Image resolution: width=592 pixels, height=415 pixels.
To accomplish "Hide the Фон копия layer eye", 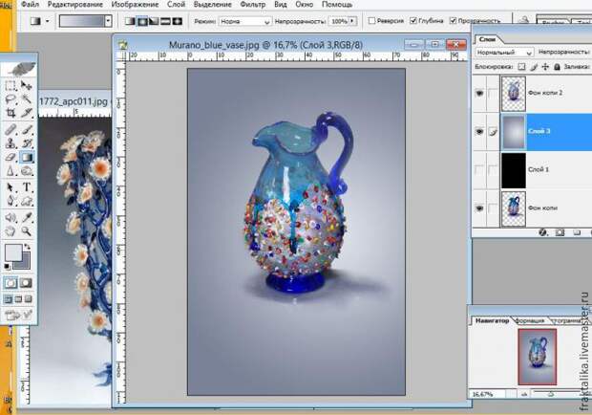I will coord(479,208).
